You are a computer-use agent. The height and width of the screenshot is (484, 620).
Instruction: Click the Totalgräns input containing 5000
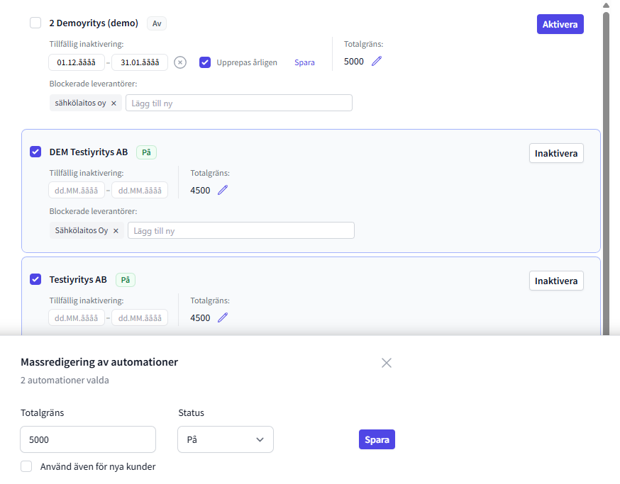(x=88, y=439)
